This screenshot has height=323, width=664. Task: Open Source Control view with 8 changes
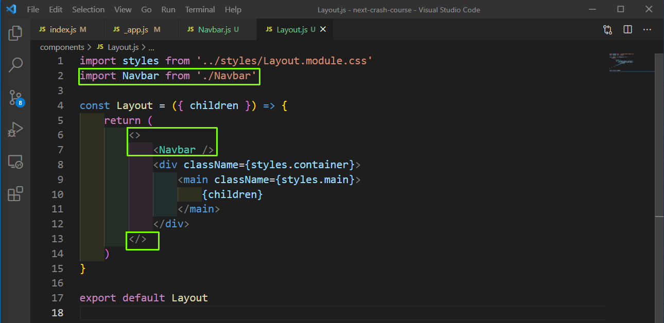15,98
